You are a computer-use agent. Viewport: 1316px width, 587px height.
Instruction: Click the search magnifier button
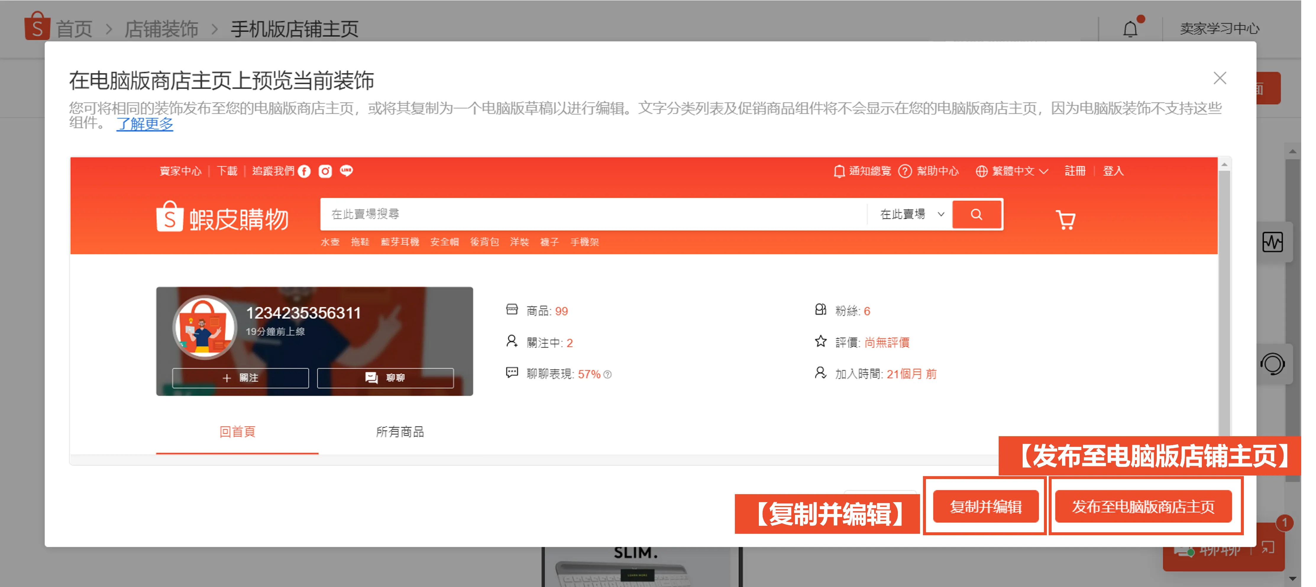click(977, 215)
